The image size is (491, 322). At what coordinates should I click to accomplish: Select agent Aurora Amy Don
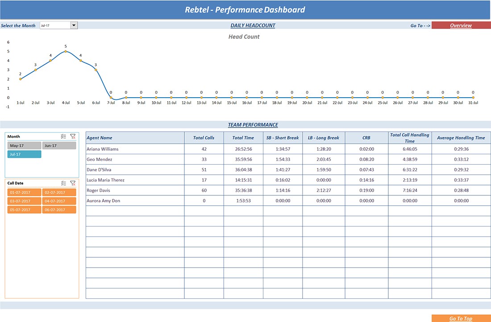pos(104,201)
